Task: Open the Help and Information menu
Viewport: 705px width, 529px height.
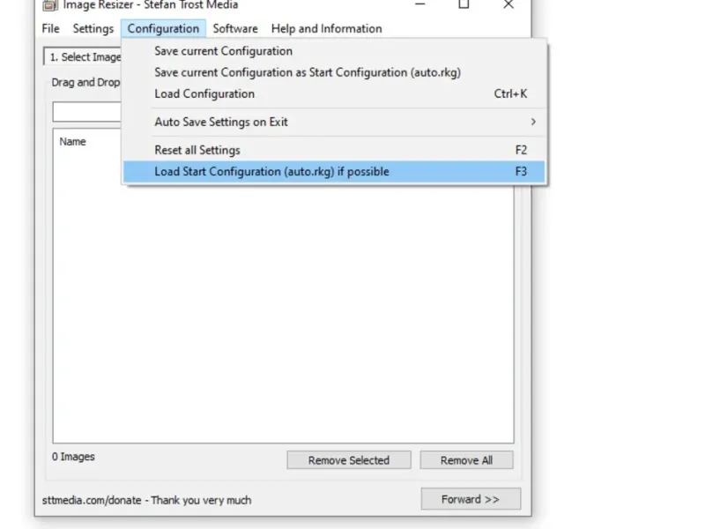Action: (326, 29)
